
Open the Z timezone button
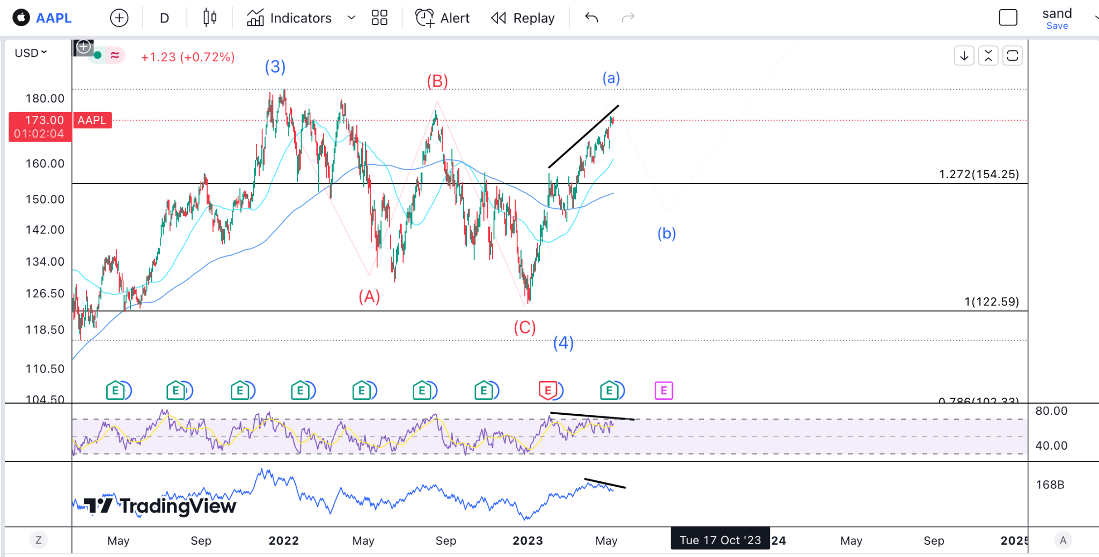pyautogui.click(x=38, y=540)
